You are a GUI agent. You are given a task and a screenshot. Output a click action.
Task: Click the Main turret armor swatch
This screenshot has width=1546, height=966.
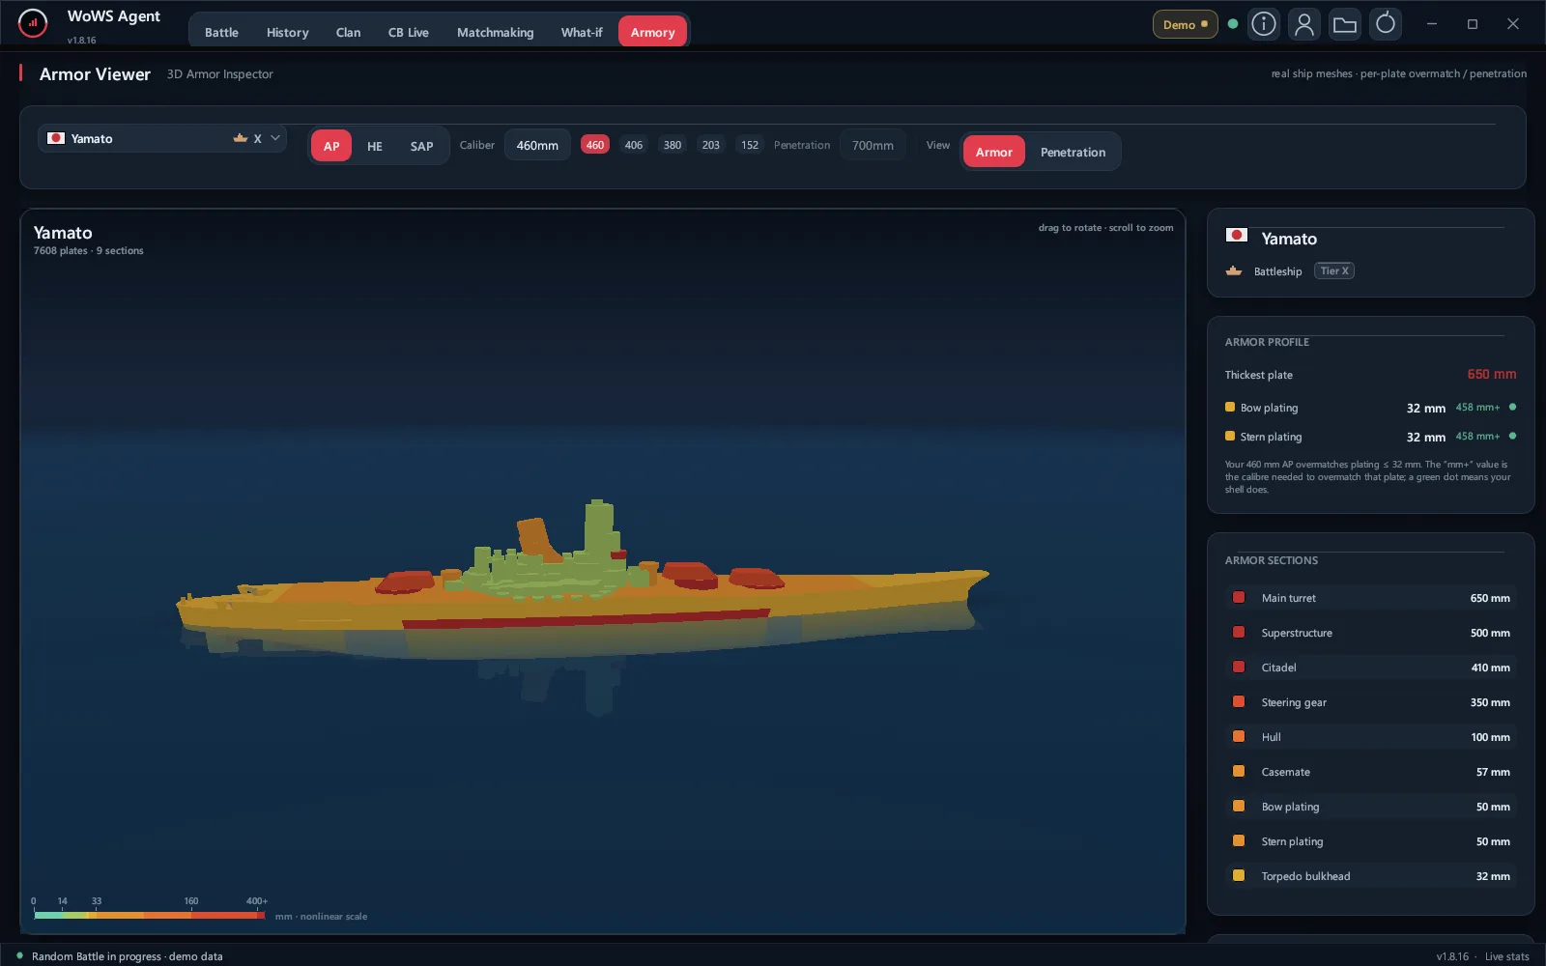point(1239,598)
